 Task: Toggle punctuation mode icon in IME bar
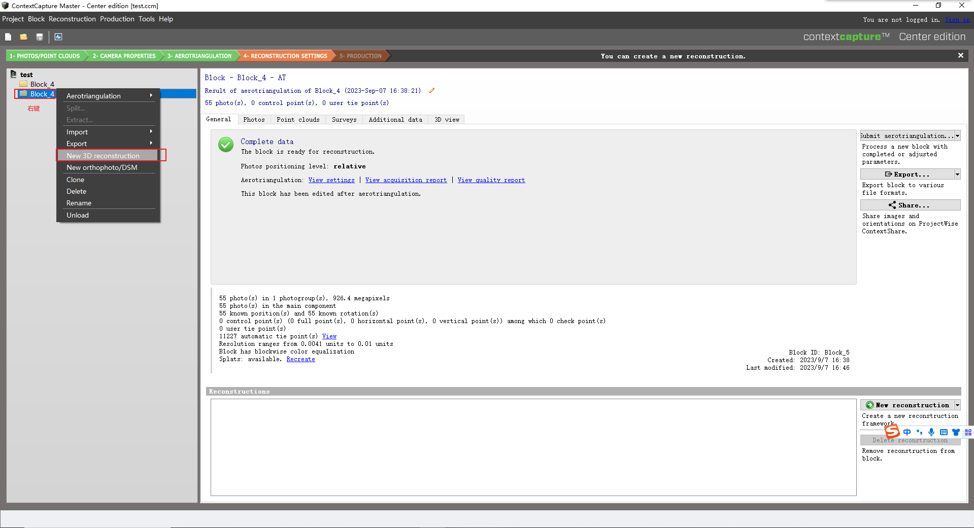click(x=919, y=432)
